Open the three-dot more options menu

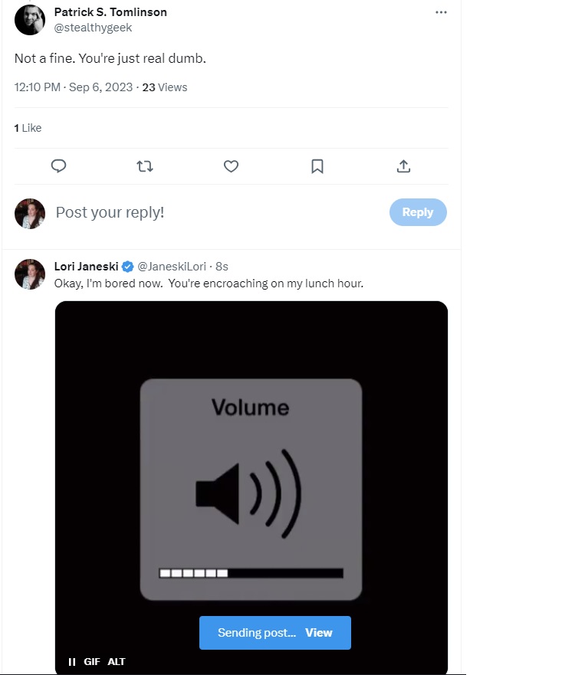point(441,13)
